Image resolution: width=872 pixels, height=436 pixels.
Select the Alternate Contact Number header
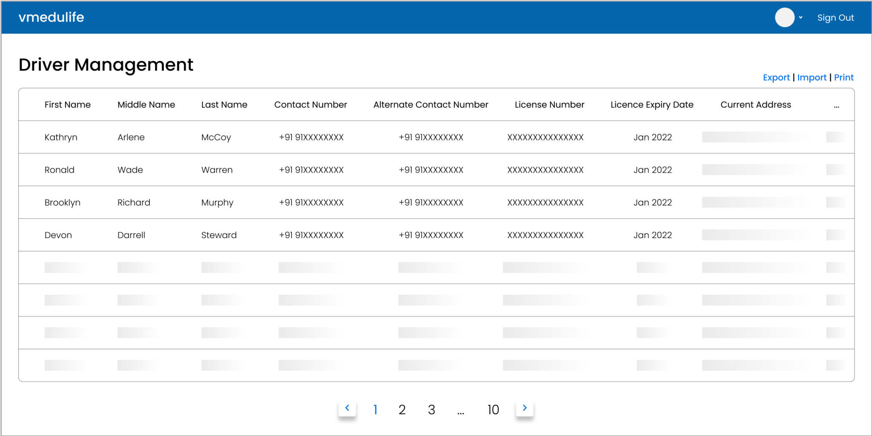point(431,105)
